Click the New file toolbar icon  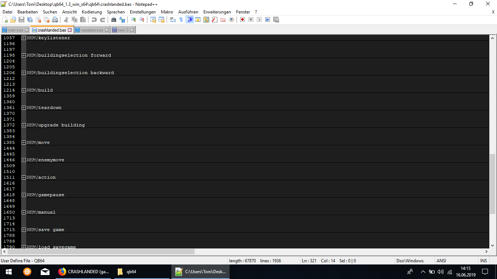click(5, 20)
